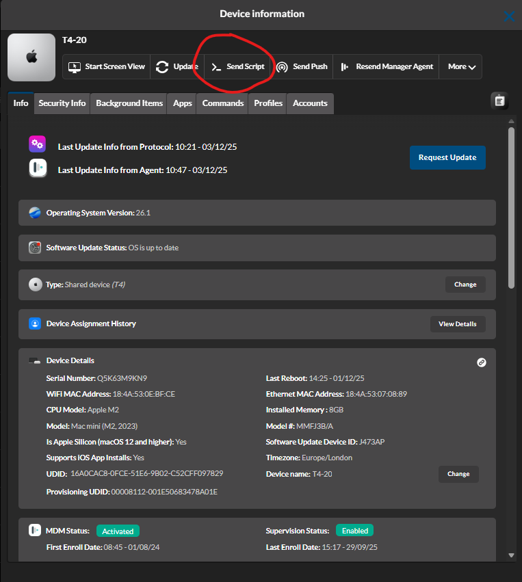The width and height of the screenshot is (522, 582).
Task: Click serial number Q5K63M9KN9
Action: point(122,378)
